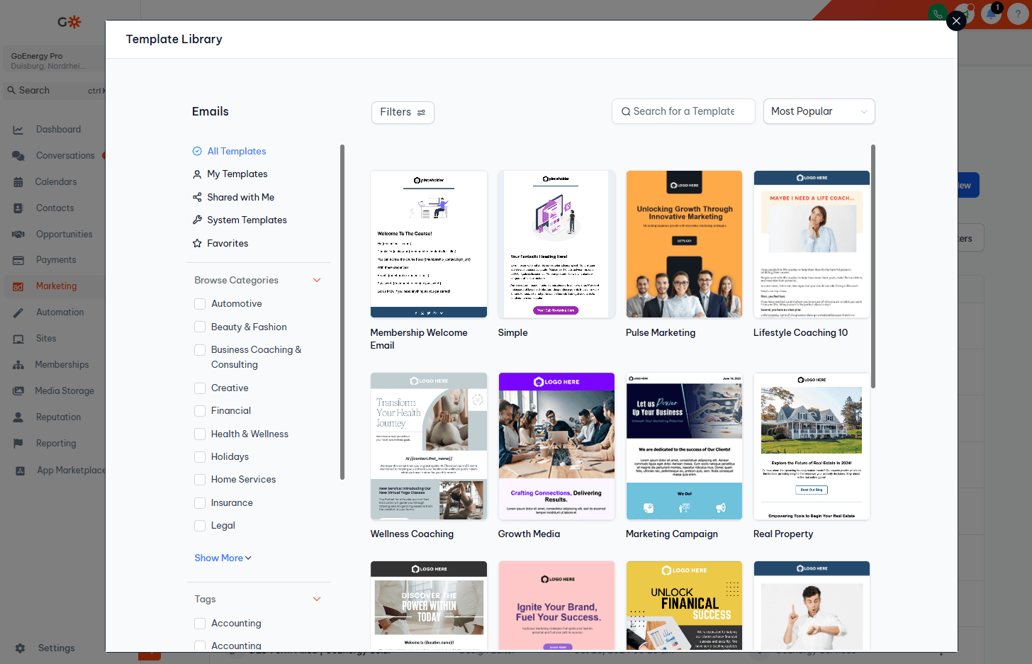Open the Growth Media template thumbnail
This screenshot has width=1032, height=664.
556,446
